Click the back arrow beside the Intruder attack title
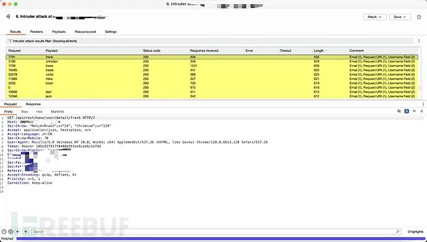The width and height of the screenshot is (427, 242). pos(8,17)
